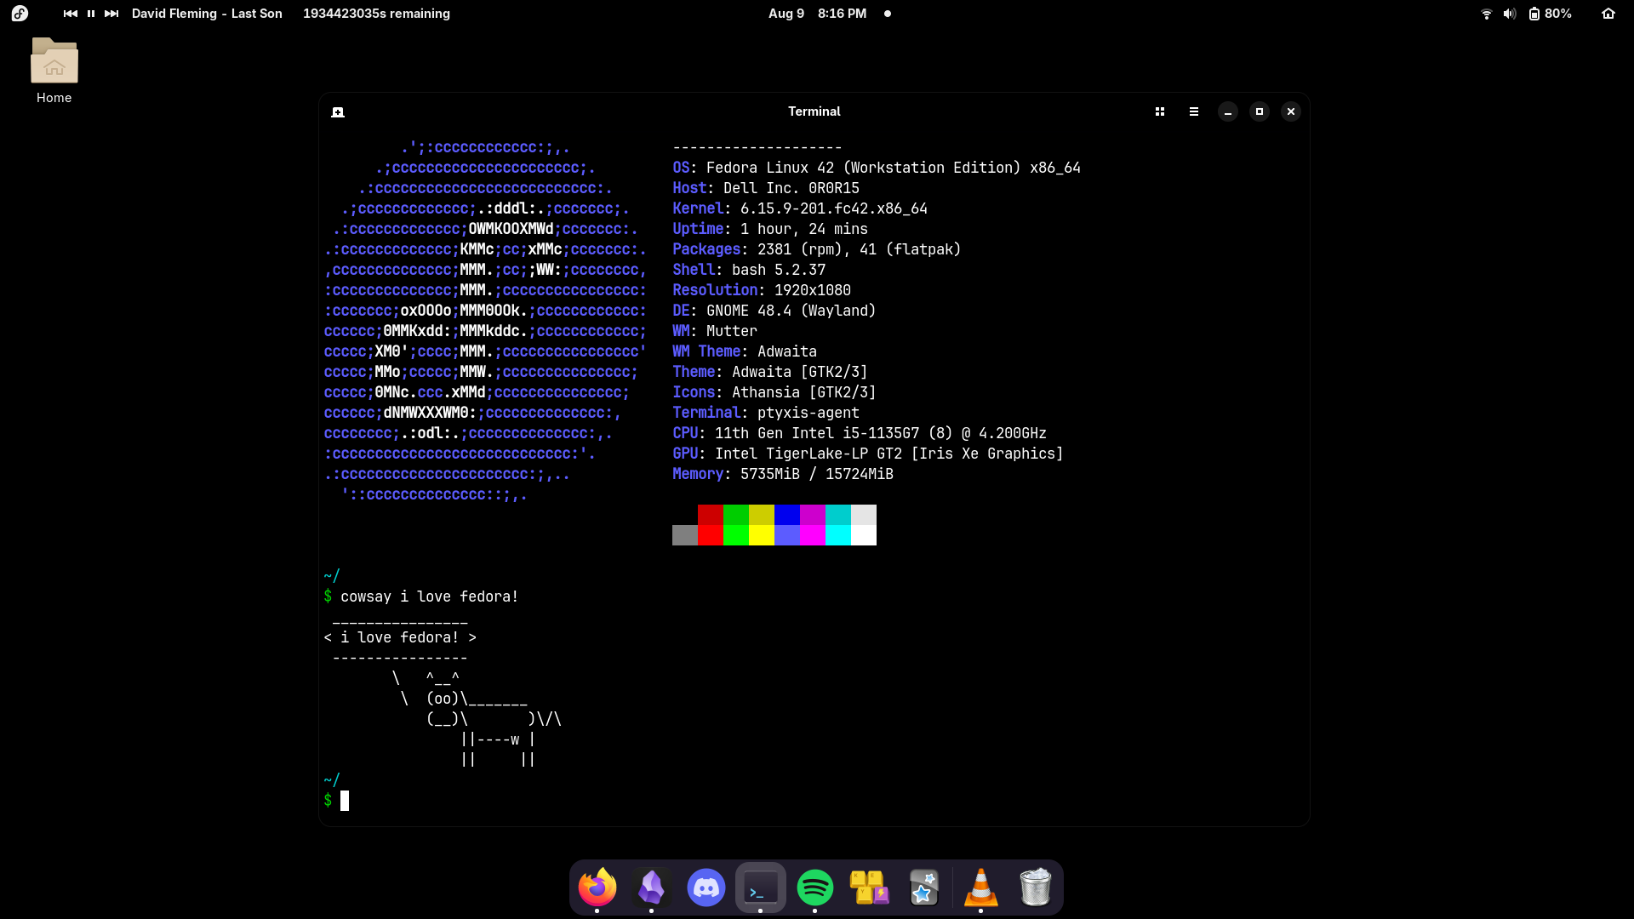
Task: Click the dark red color block
Action: tap(711, 515)
